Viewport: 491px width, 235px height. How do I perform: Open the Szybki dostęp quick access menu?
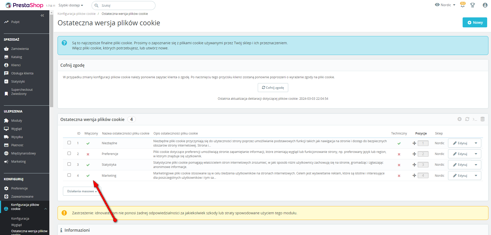[71, 5]
